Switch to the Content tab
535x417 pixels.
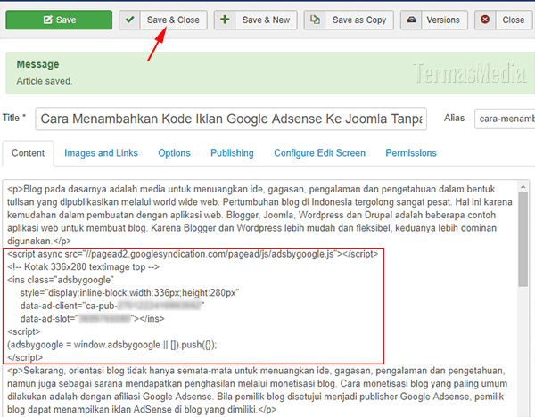click(28, 153)
